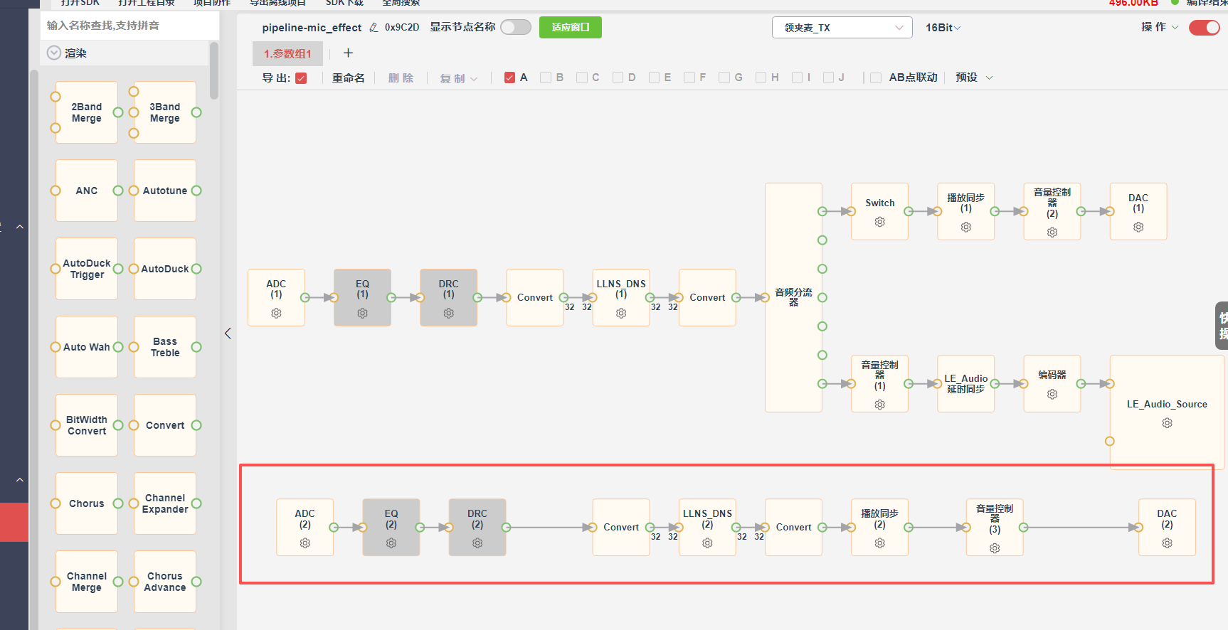Collapse the 渲染 category in module list

(54, 53)
